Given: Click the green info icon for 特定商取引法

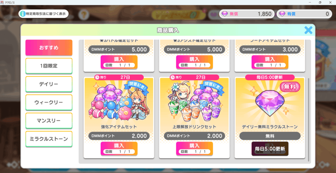Looking at the screenshot, I should (x=22, y=14).
